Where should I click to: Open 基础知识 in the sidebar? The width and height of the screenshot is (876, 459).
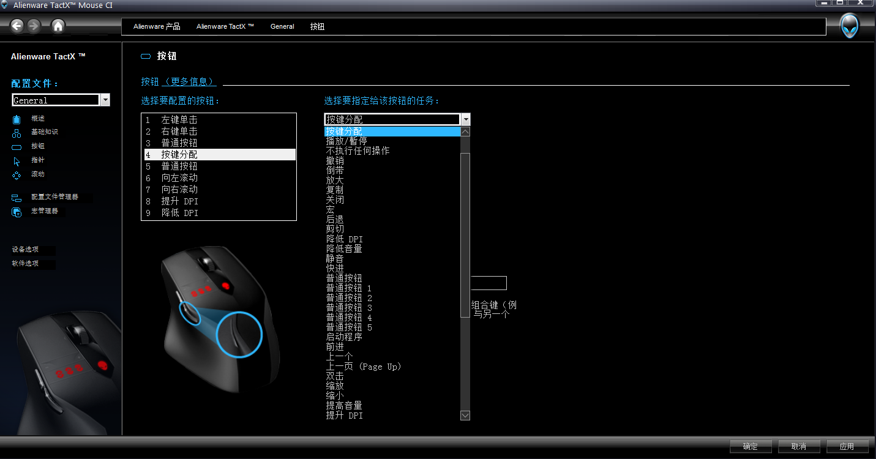45,132
